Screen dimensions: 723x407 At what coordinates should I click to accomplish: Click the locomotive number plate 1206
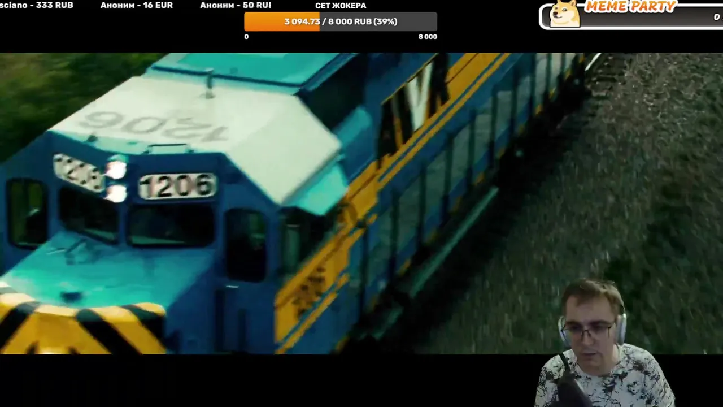pos(177,186)
